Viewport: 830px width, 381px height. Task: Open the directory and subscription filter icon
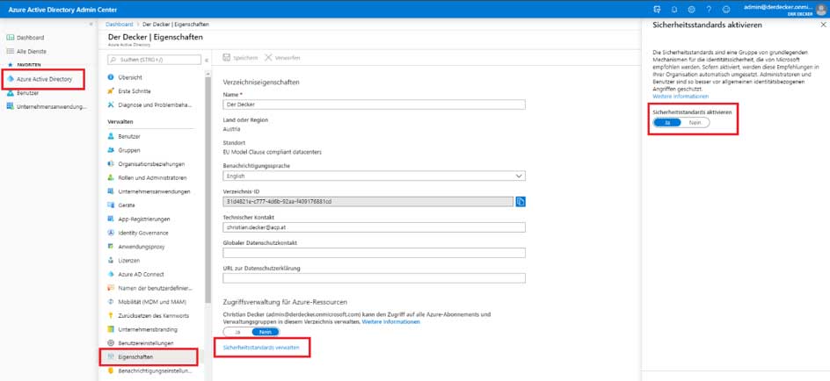[x=657, y=10]
